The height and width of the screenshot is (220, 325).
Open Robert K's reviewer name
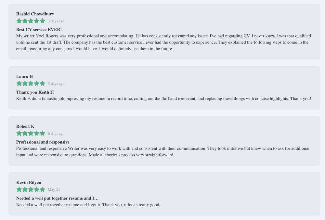tap(25, 126)
